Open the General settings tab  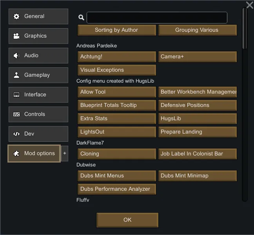[x=38, y=16]
